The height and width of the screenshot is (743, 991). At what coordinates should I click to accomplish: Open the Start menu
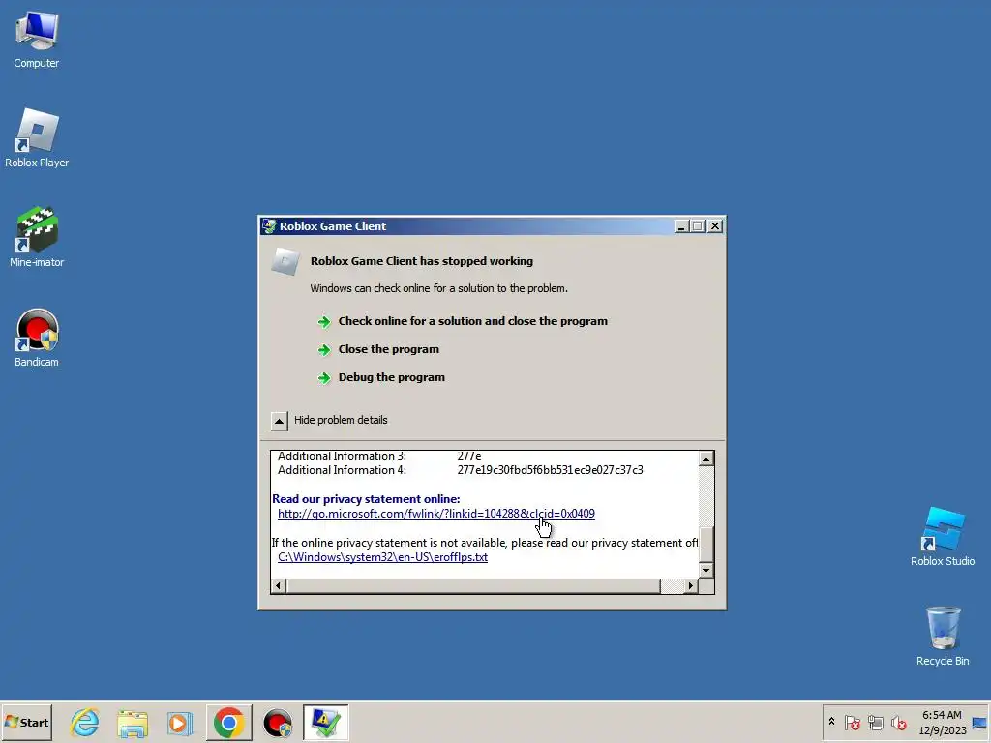tap(26, 722)
